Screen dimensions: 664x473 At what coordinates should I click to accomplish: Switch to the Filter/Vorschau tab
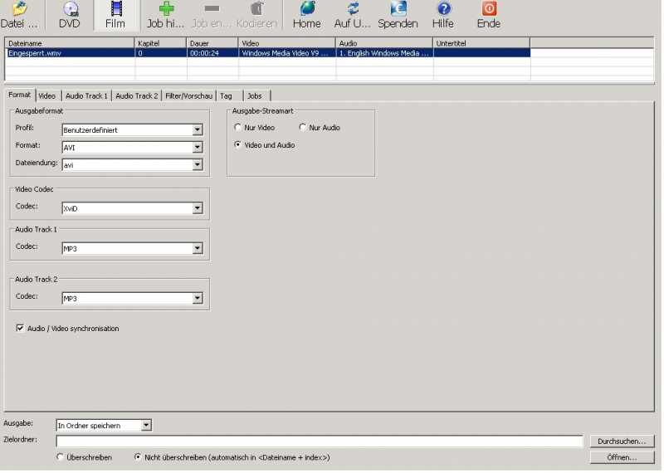tap(188, 96)
